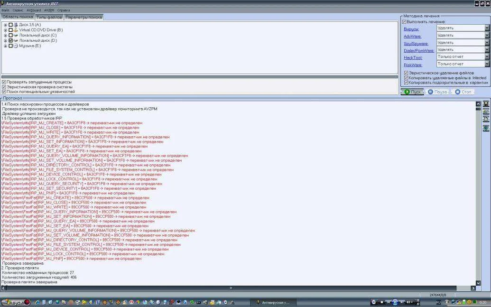This screenshot has height=307, width=491.
Task: Tick the Диск 3,5 (A:) checkbox
Action: [x=10, y=24]
